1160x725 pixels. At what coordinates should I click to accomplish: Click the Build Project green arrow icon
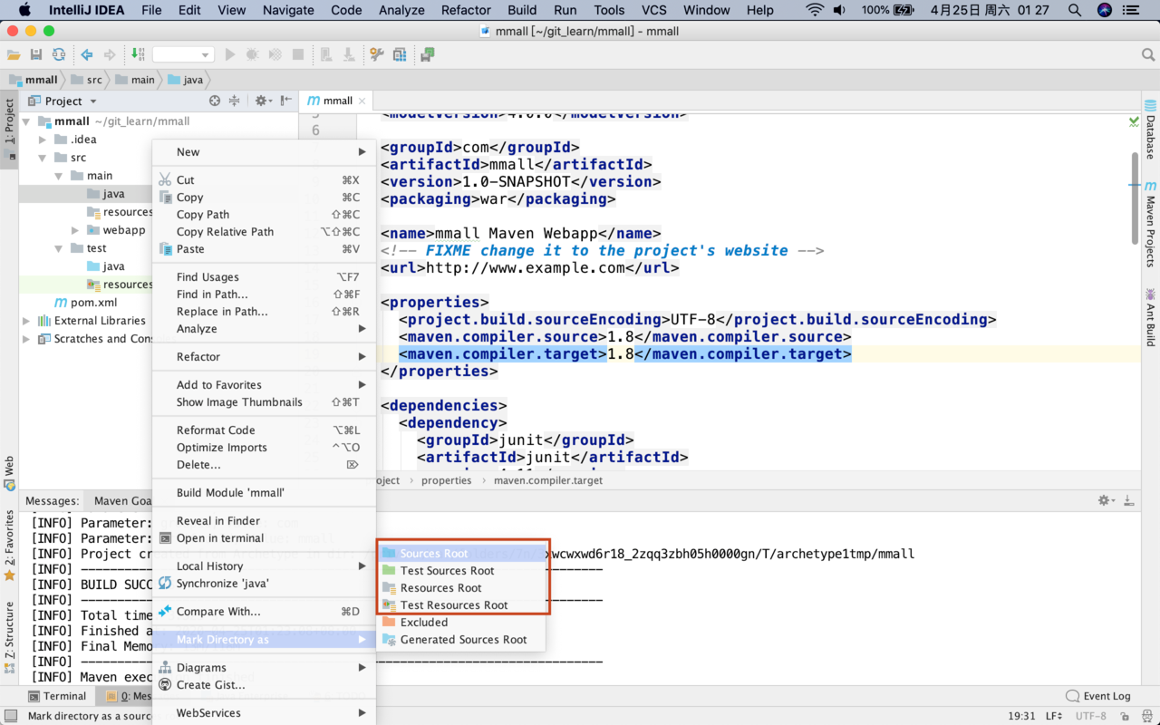tap(138, 55)
